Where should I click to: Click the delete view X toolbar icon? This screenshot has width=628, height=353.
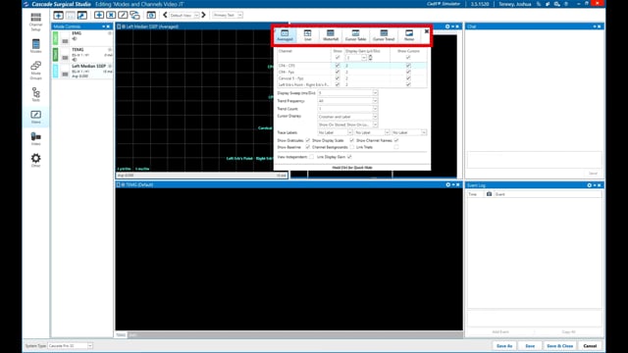coord(111,16)
